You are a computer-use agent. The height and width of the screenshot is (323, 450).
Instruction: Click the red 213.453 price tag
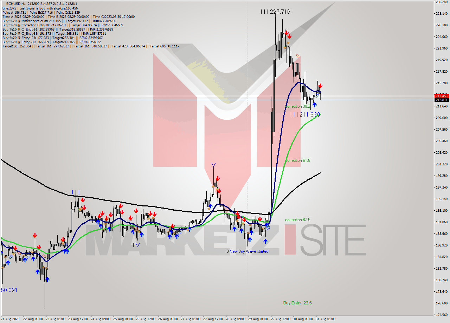click(x=442, y=96)
